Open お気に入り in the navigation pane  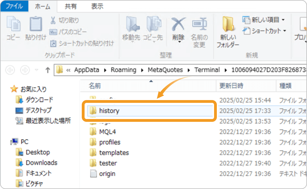pos(28,89)
